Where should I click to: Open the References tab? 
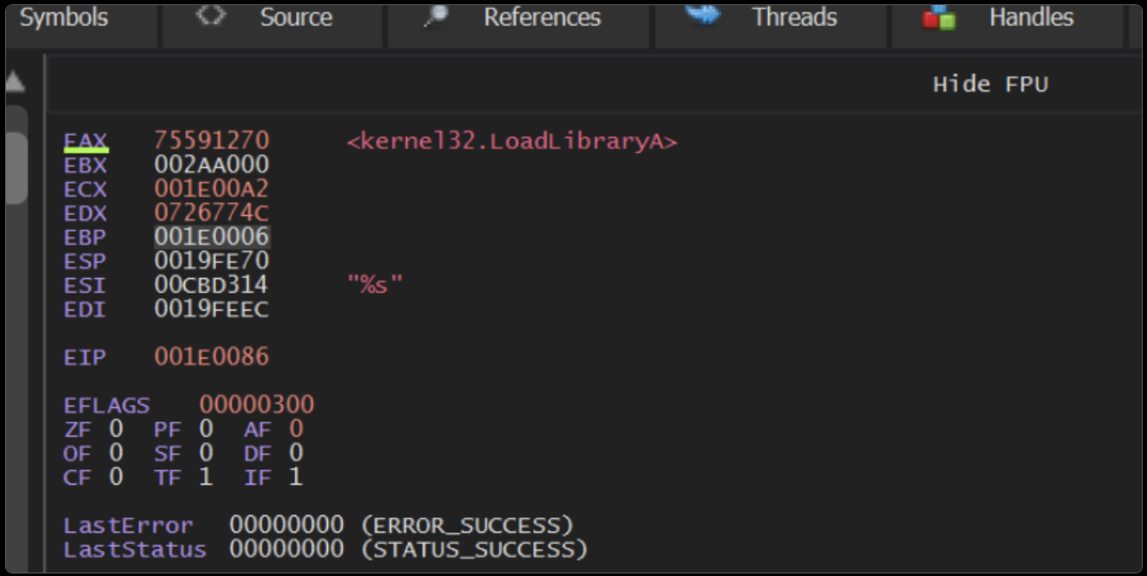pos(542,18)
